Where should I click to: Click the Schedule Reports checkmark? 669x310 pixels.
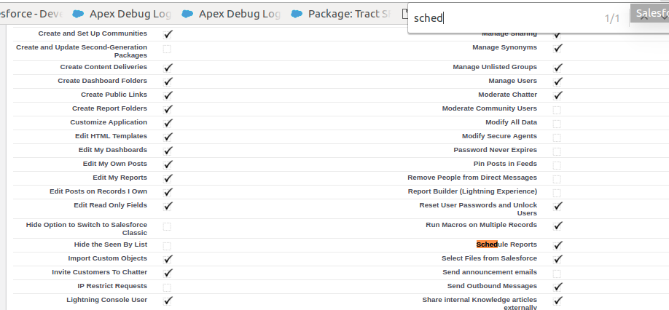click(557, 245)
